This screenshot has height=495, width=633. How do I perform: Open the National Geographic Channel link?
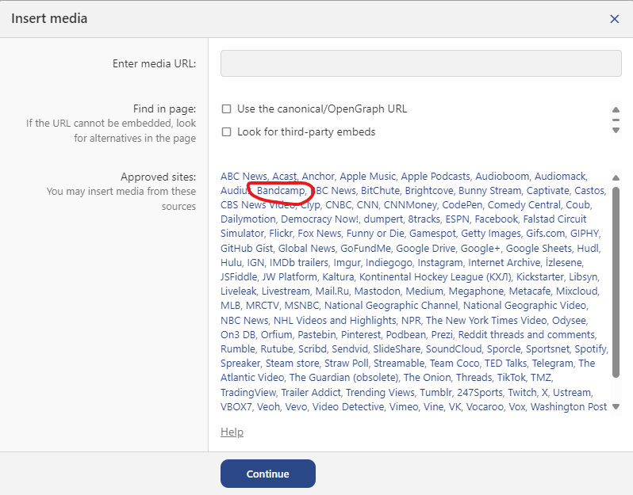click(391, 305)
